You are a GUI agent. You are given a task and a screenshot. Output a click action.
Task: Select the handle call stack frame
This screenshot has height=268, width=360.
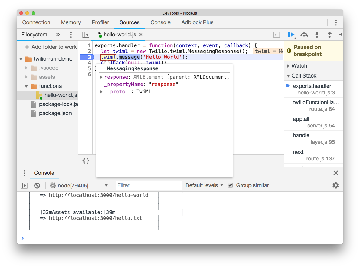click(314, 139)
